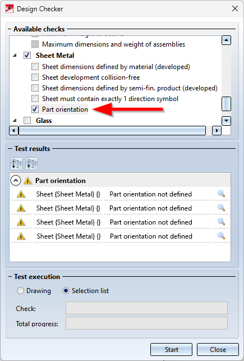
Task: Start the design check
Action: pyautogui.click(x=171, y=349)
